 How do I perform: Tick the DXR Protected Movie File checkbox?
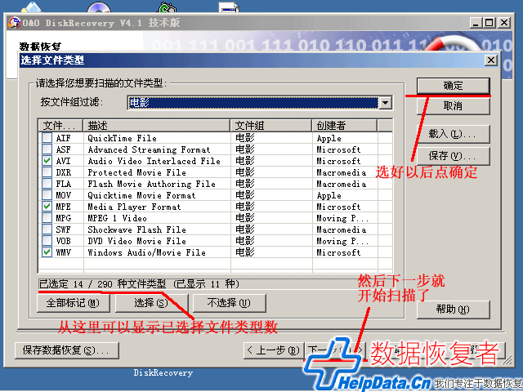47,172
